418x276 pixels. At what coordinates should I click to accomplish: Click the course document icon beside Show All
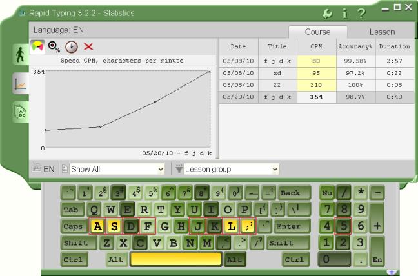[x=65, y=169]
